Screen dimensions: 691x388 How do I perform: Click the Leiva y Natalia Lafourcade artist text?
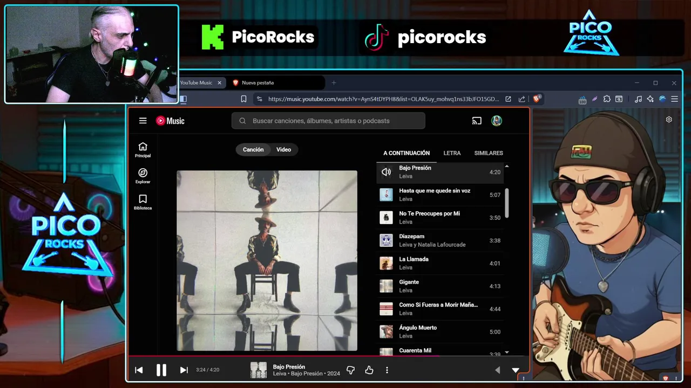432,245
